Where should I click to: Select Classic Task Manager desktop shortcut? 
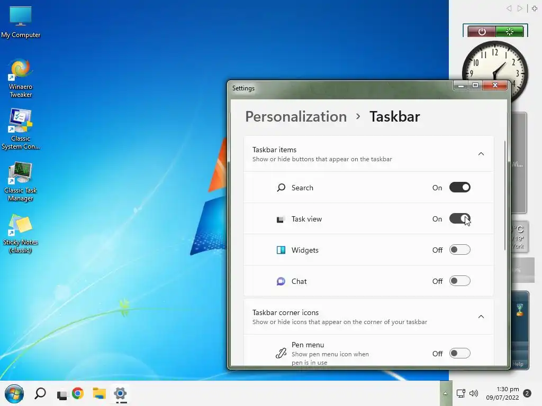click(x=21, y=182)
